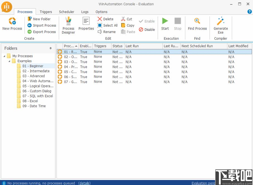Open the Process Designer
This screenshot has width=253, height=185.
pos(69,26)
